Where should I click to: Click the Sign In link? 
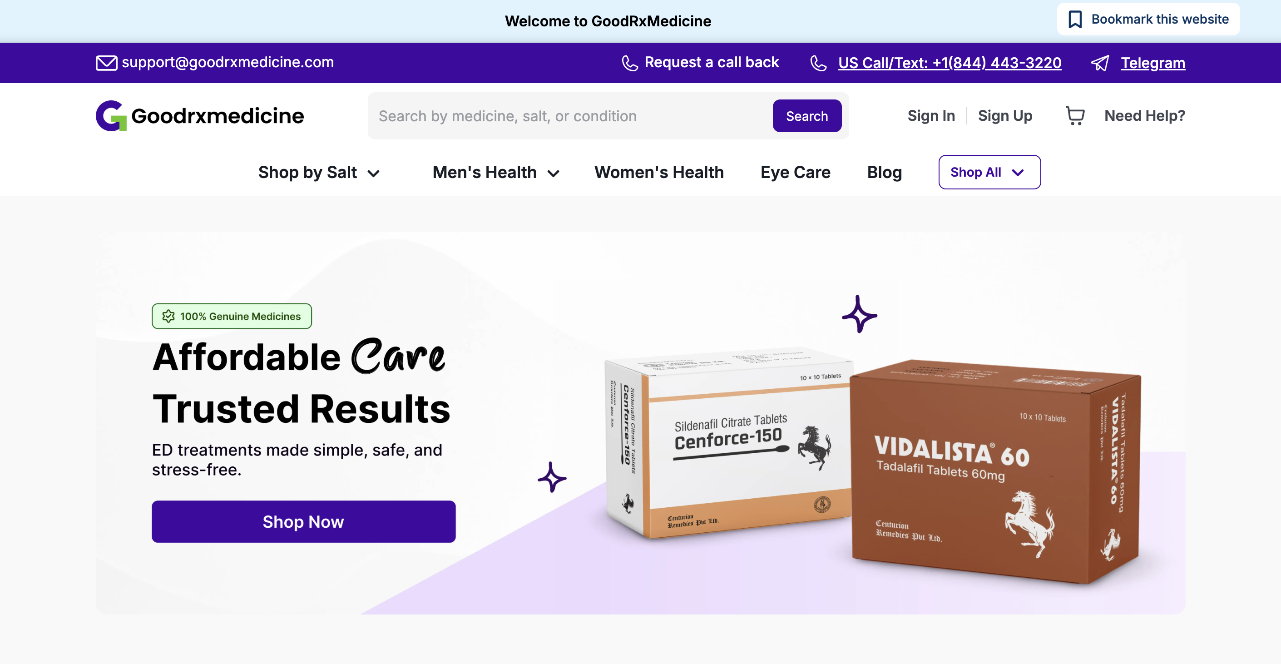(931, 116)
